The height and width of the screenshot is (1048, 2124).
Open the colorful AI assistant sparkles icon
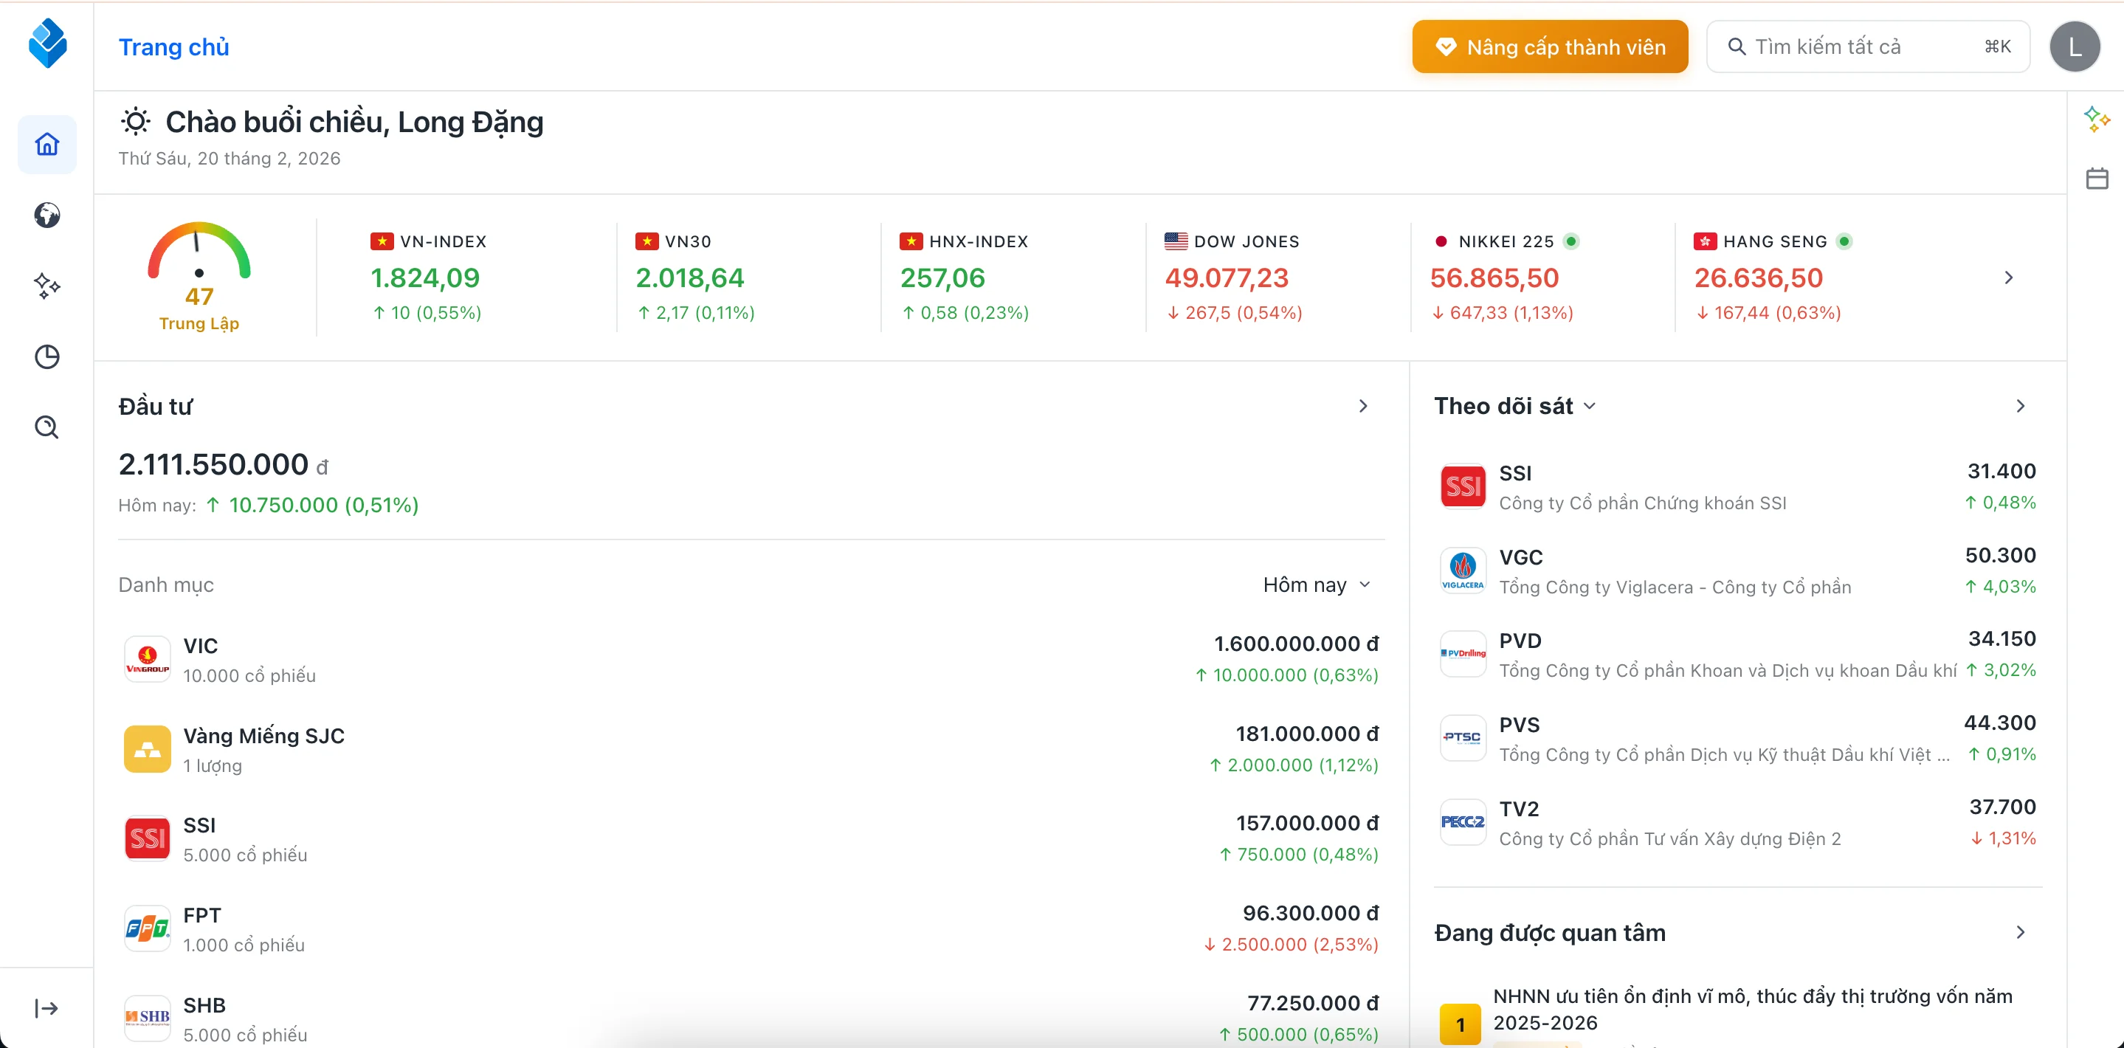(x=2097, y=119)
